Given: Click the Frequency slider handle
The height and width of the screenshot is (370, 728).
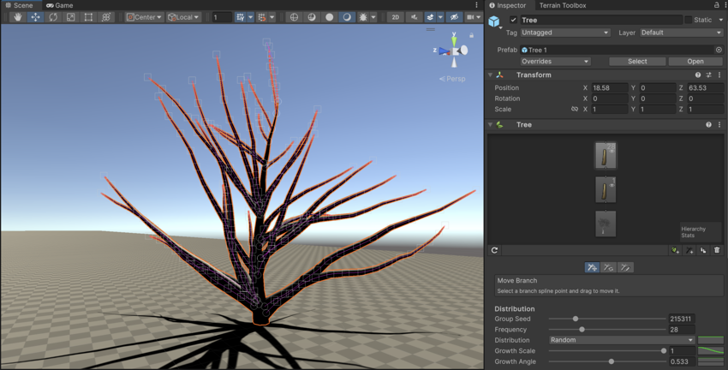Looking at the screenshot, I should point(582,330).
